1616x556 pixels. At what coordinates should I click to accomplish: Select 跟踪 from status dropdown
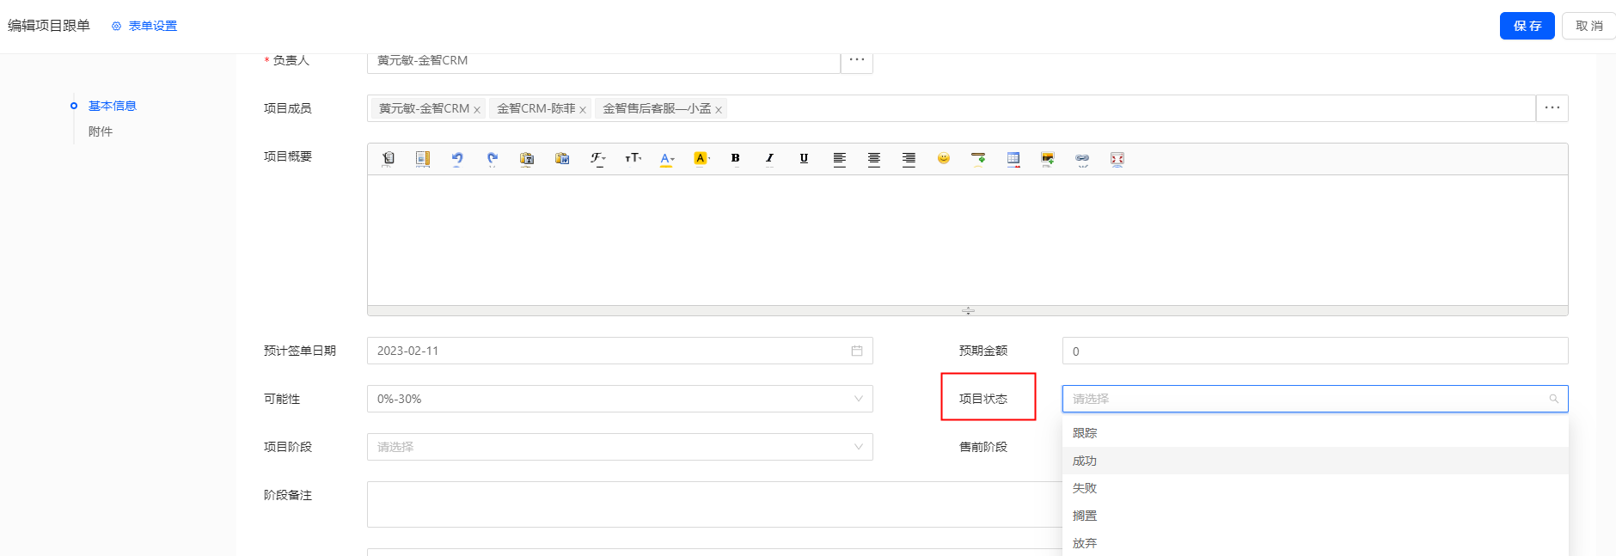click(1315, 433)
